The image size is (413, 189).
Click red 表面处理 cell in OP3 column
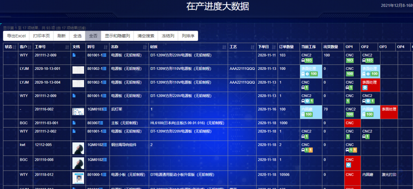[x=389, y=112]
